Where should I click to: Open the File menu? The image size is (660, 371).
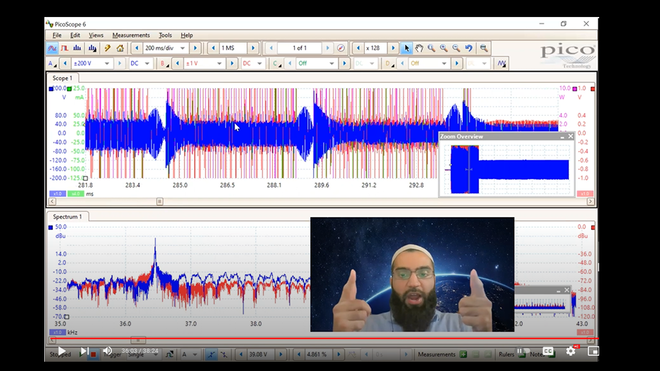(57, 35)
